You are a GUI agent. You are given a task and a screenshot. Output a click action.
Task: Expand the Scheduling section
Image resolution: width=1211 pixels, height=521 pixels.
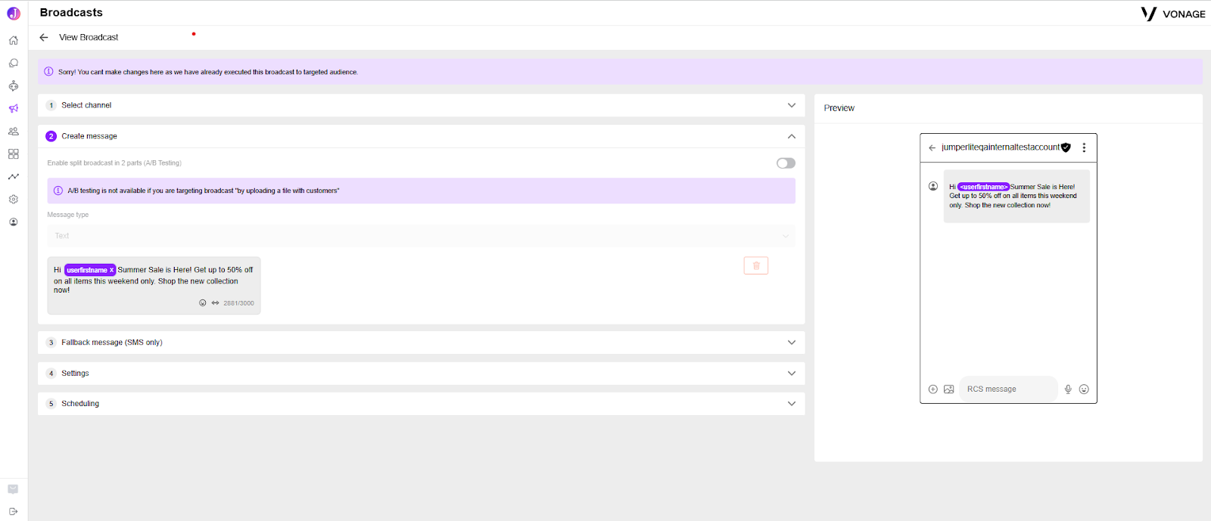click(x=421, y=404)
